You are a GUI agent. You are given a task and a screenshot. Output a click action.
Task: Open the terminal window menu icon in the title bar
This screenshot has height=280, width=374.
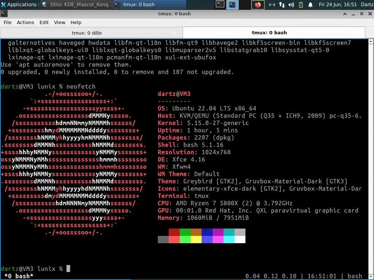pos(4,14)
